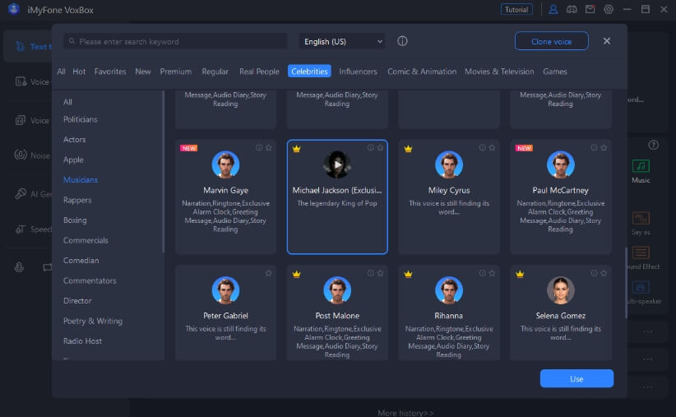Open info icon on Michael Jackson card

click(x=370, y=148)
